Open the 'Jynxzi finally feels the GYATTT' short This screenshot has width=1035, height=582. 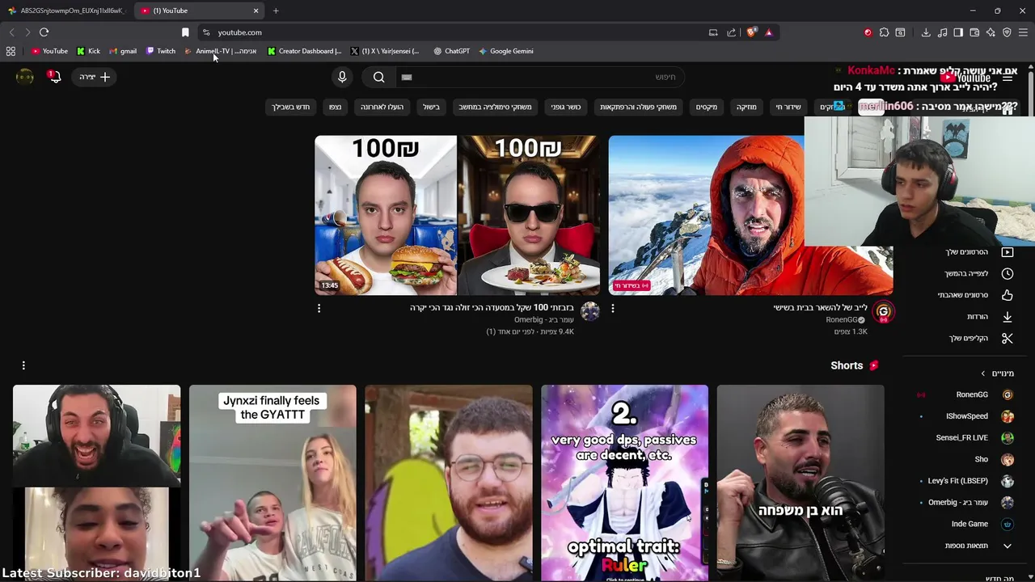coord(272,483)
